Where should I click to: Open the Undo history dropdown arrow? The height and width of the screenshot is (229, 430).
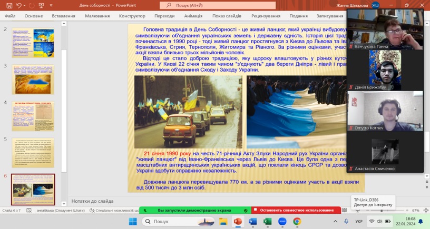click(24, 5)
